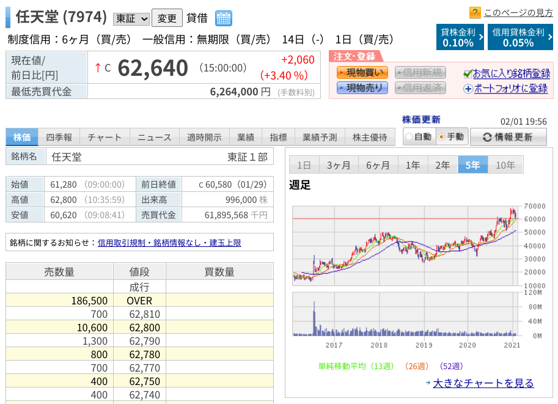The width and height of the screenshot is (558, 404).
Task: Click the 62,740 price in the order book
Action: click(x=145, y=395)
